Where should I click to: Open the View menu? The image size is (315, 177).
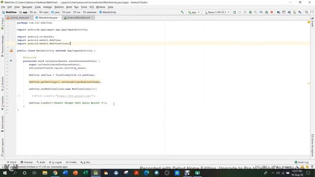point(17,7)
